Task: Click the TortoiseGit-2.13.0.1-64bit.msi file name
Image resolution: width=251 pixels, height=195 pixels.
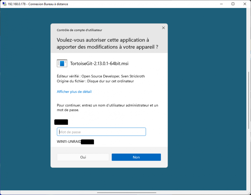Action: tap(99, 63)
